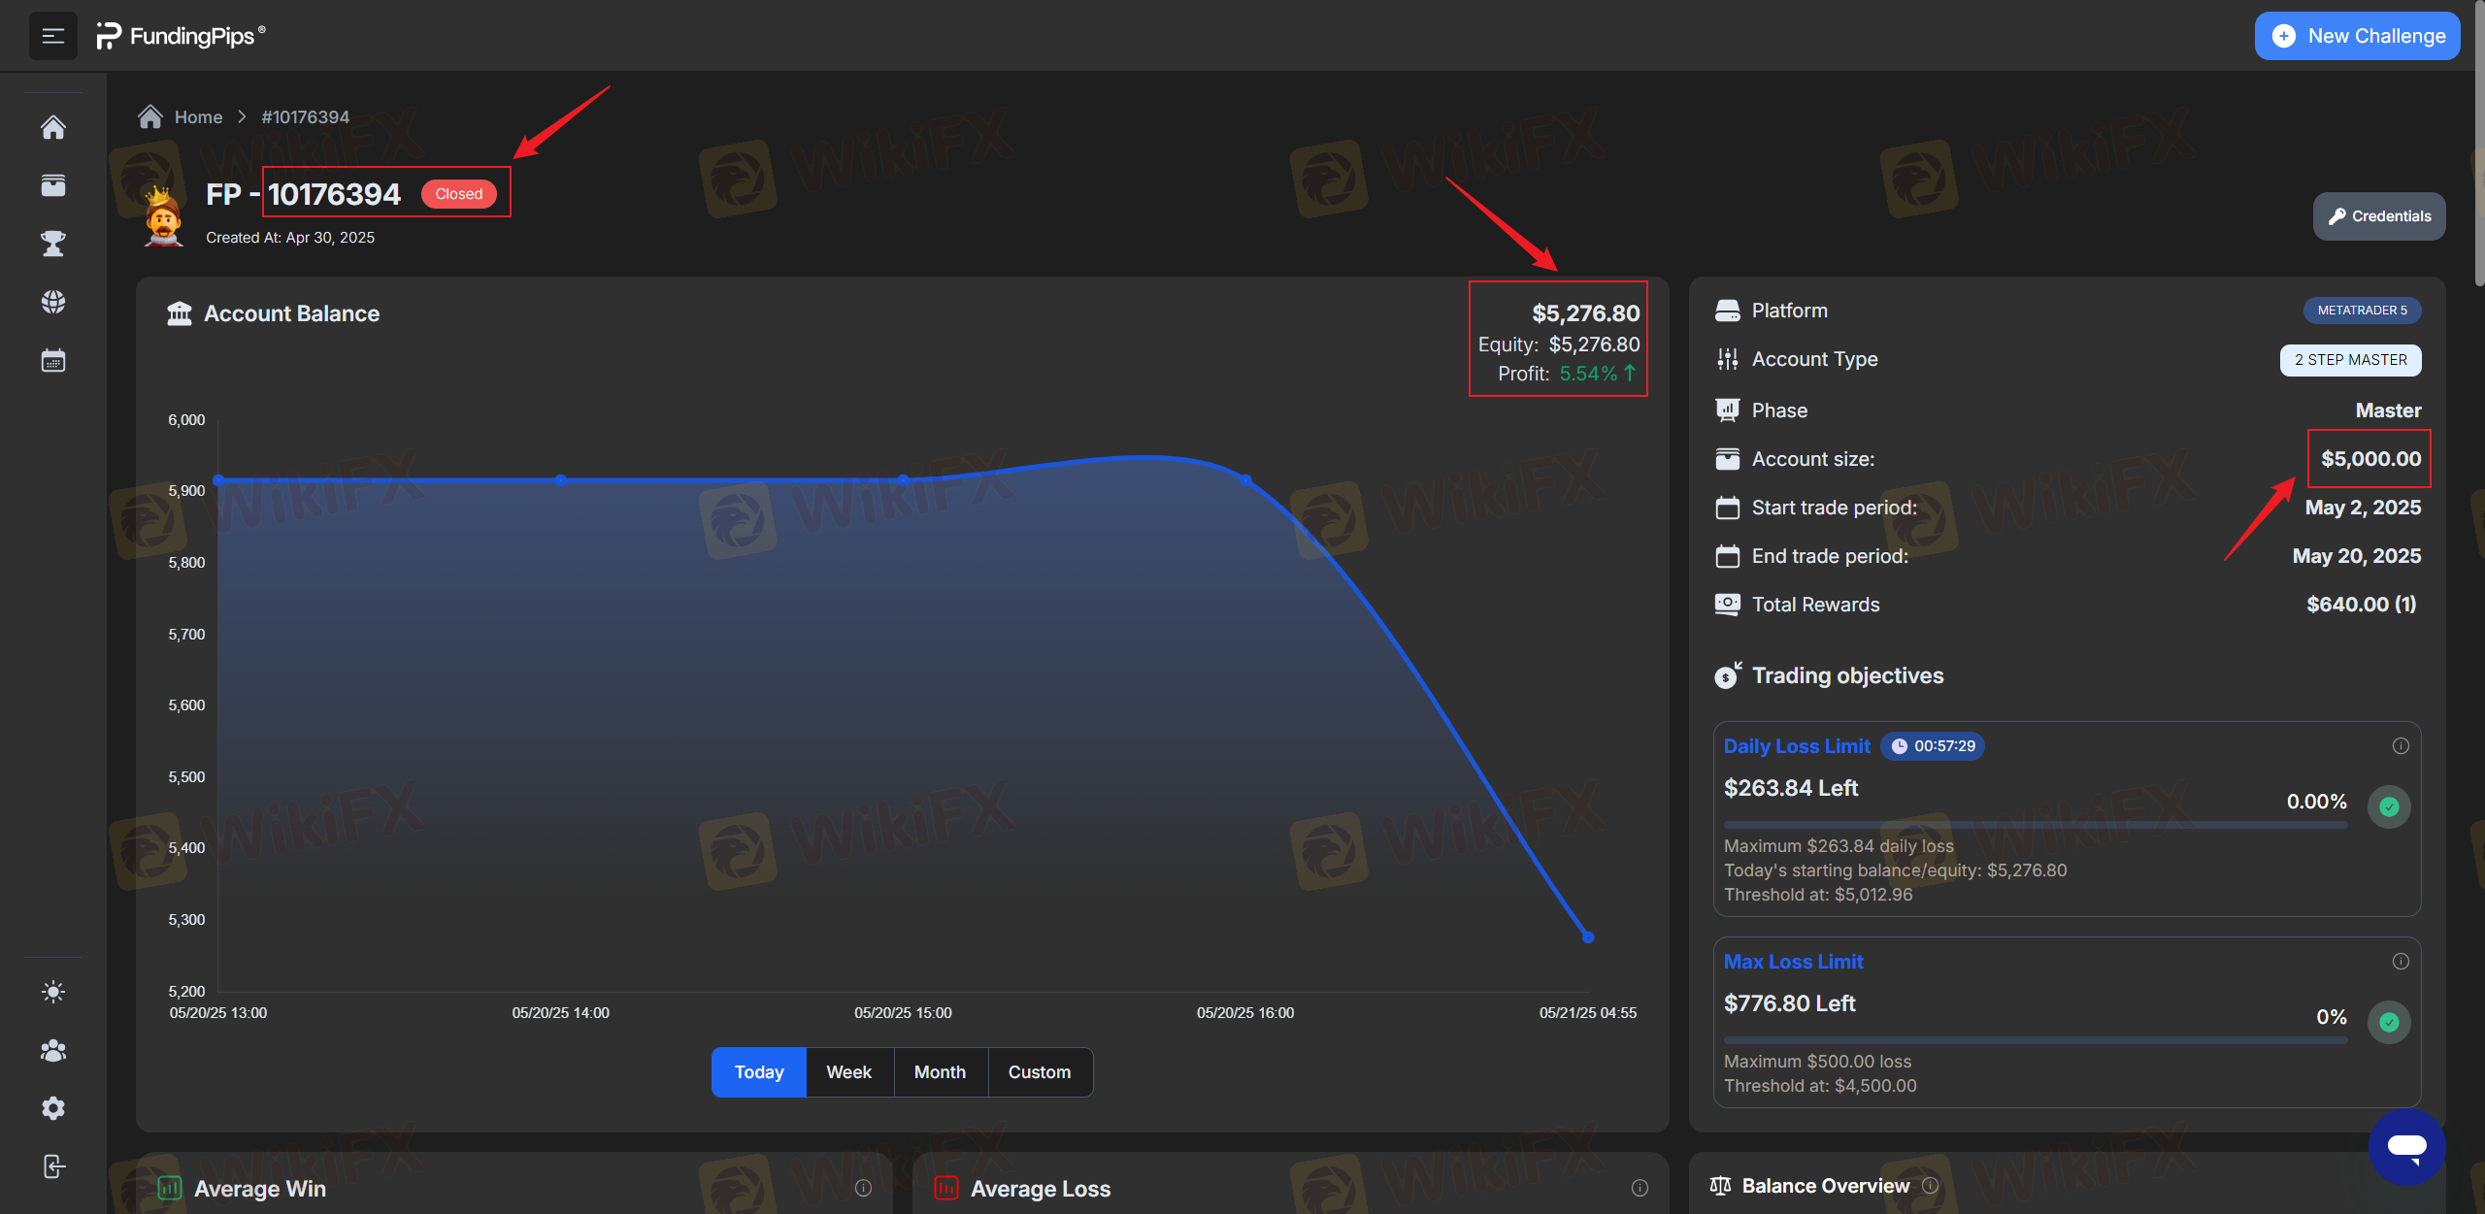The width and height of the screenshot is (2485, 1214).
Task: Toggle light/dark theme sun icon
Action: point(53,992)
